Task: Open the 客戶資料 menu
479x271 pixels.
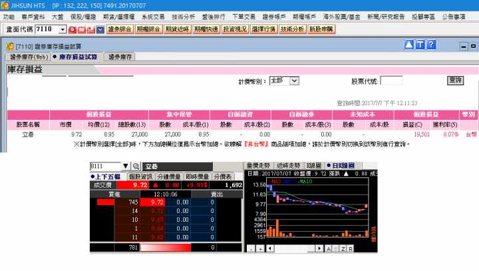Action: [x=33, y=17]
